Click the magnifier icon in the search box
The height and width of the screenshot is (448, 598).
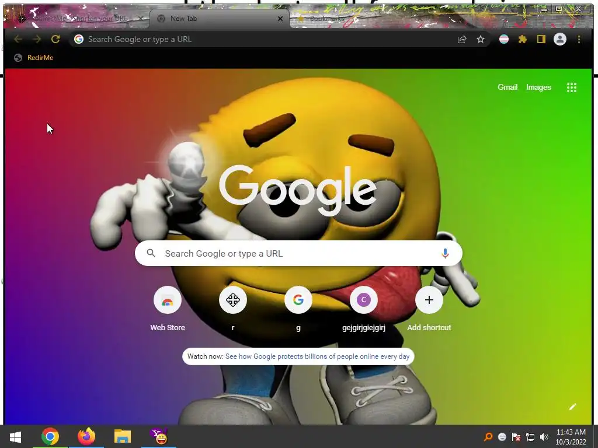click(x=151, y=253)
